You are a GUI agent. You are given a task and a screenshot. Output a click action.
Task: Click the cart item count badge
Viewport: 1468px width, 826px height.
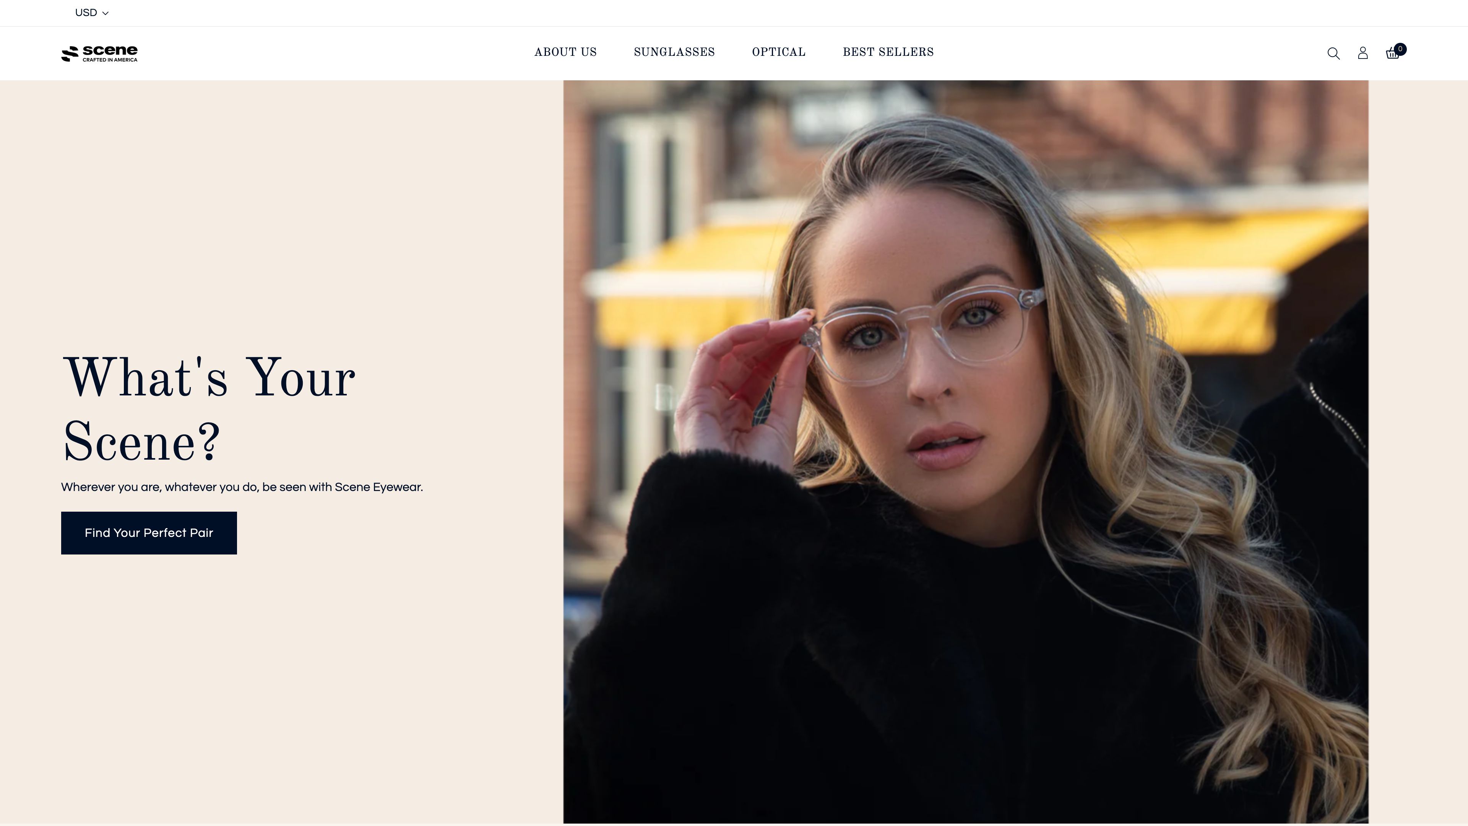1400,49
